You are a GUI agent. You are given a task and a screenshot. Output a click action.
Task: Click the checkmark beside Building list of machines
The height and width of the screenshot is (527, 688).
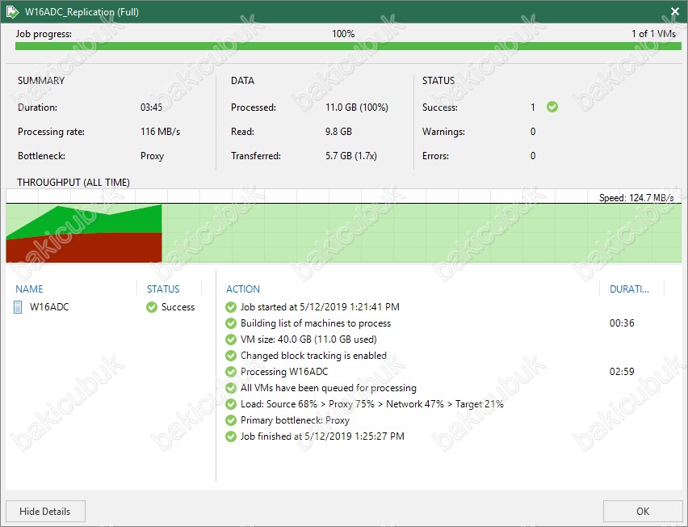pos(231,323)
